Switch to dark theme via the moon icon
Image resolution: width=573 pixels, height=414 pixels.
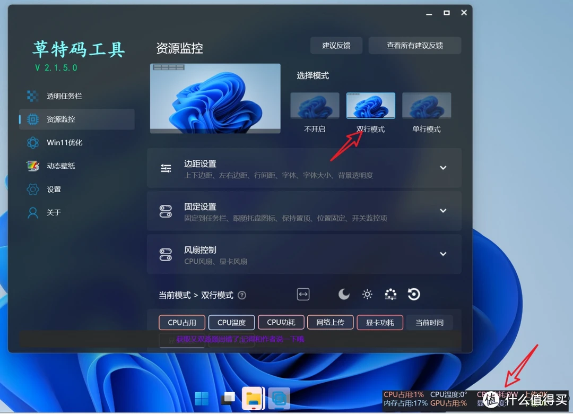(x=344, y=294)
